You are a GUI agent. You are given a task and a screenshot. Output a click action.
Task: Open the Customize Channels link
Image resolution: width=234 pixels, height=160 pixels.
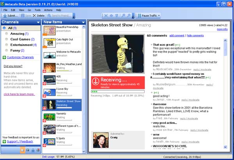[x=20, y=57]
